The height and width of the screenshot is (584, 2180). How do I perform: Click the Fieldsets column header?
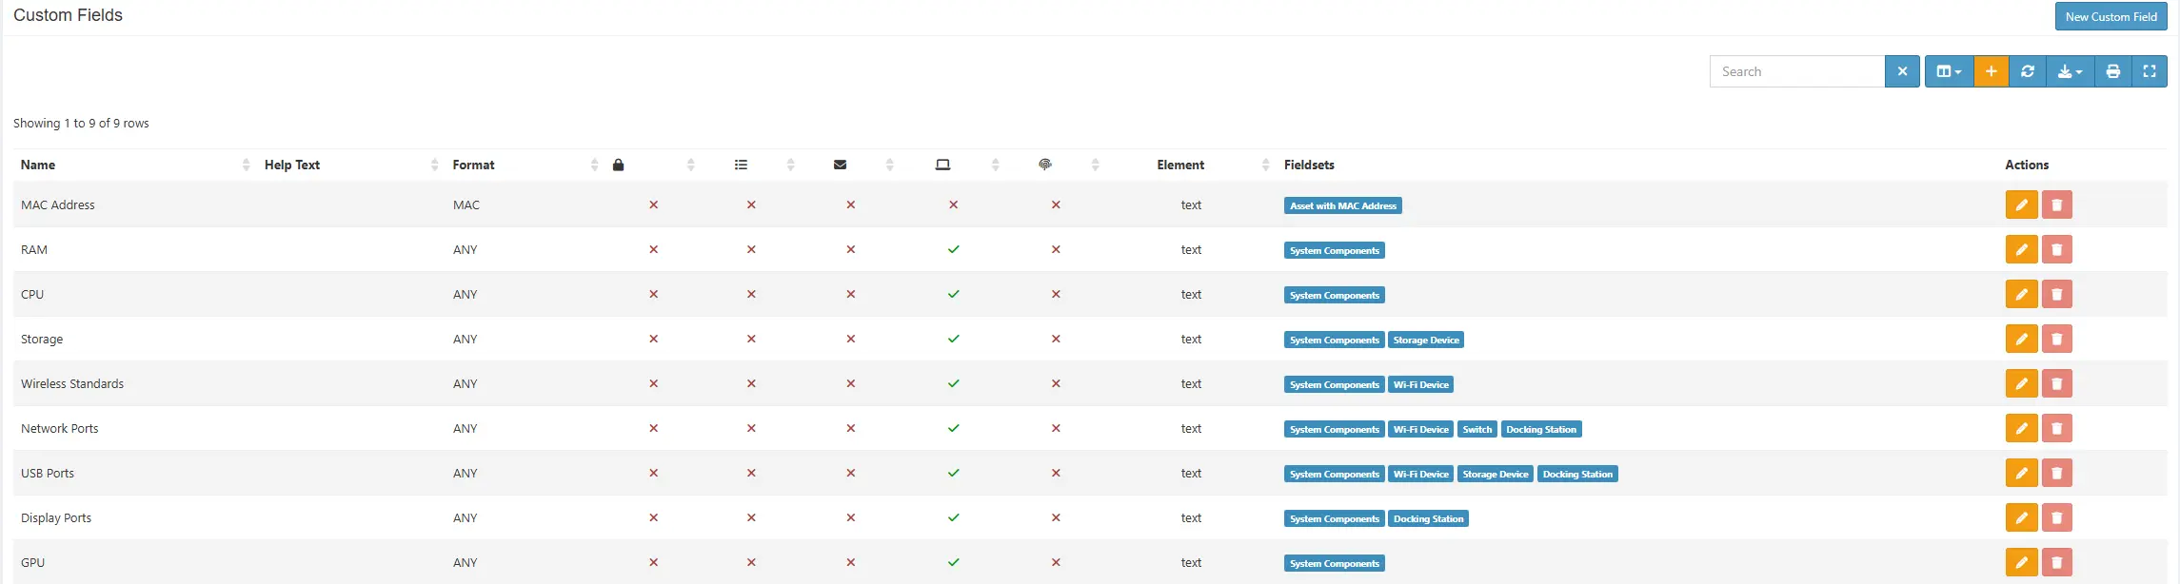point(1309,165)
